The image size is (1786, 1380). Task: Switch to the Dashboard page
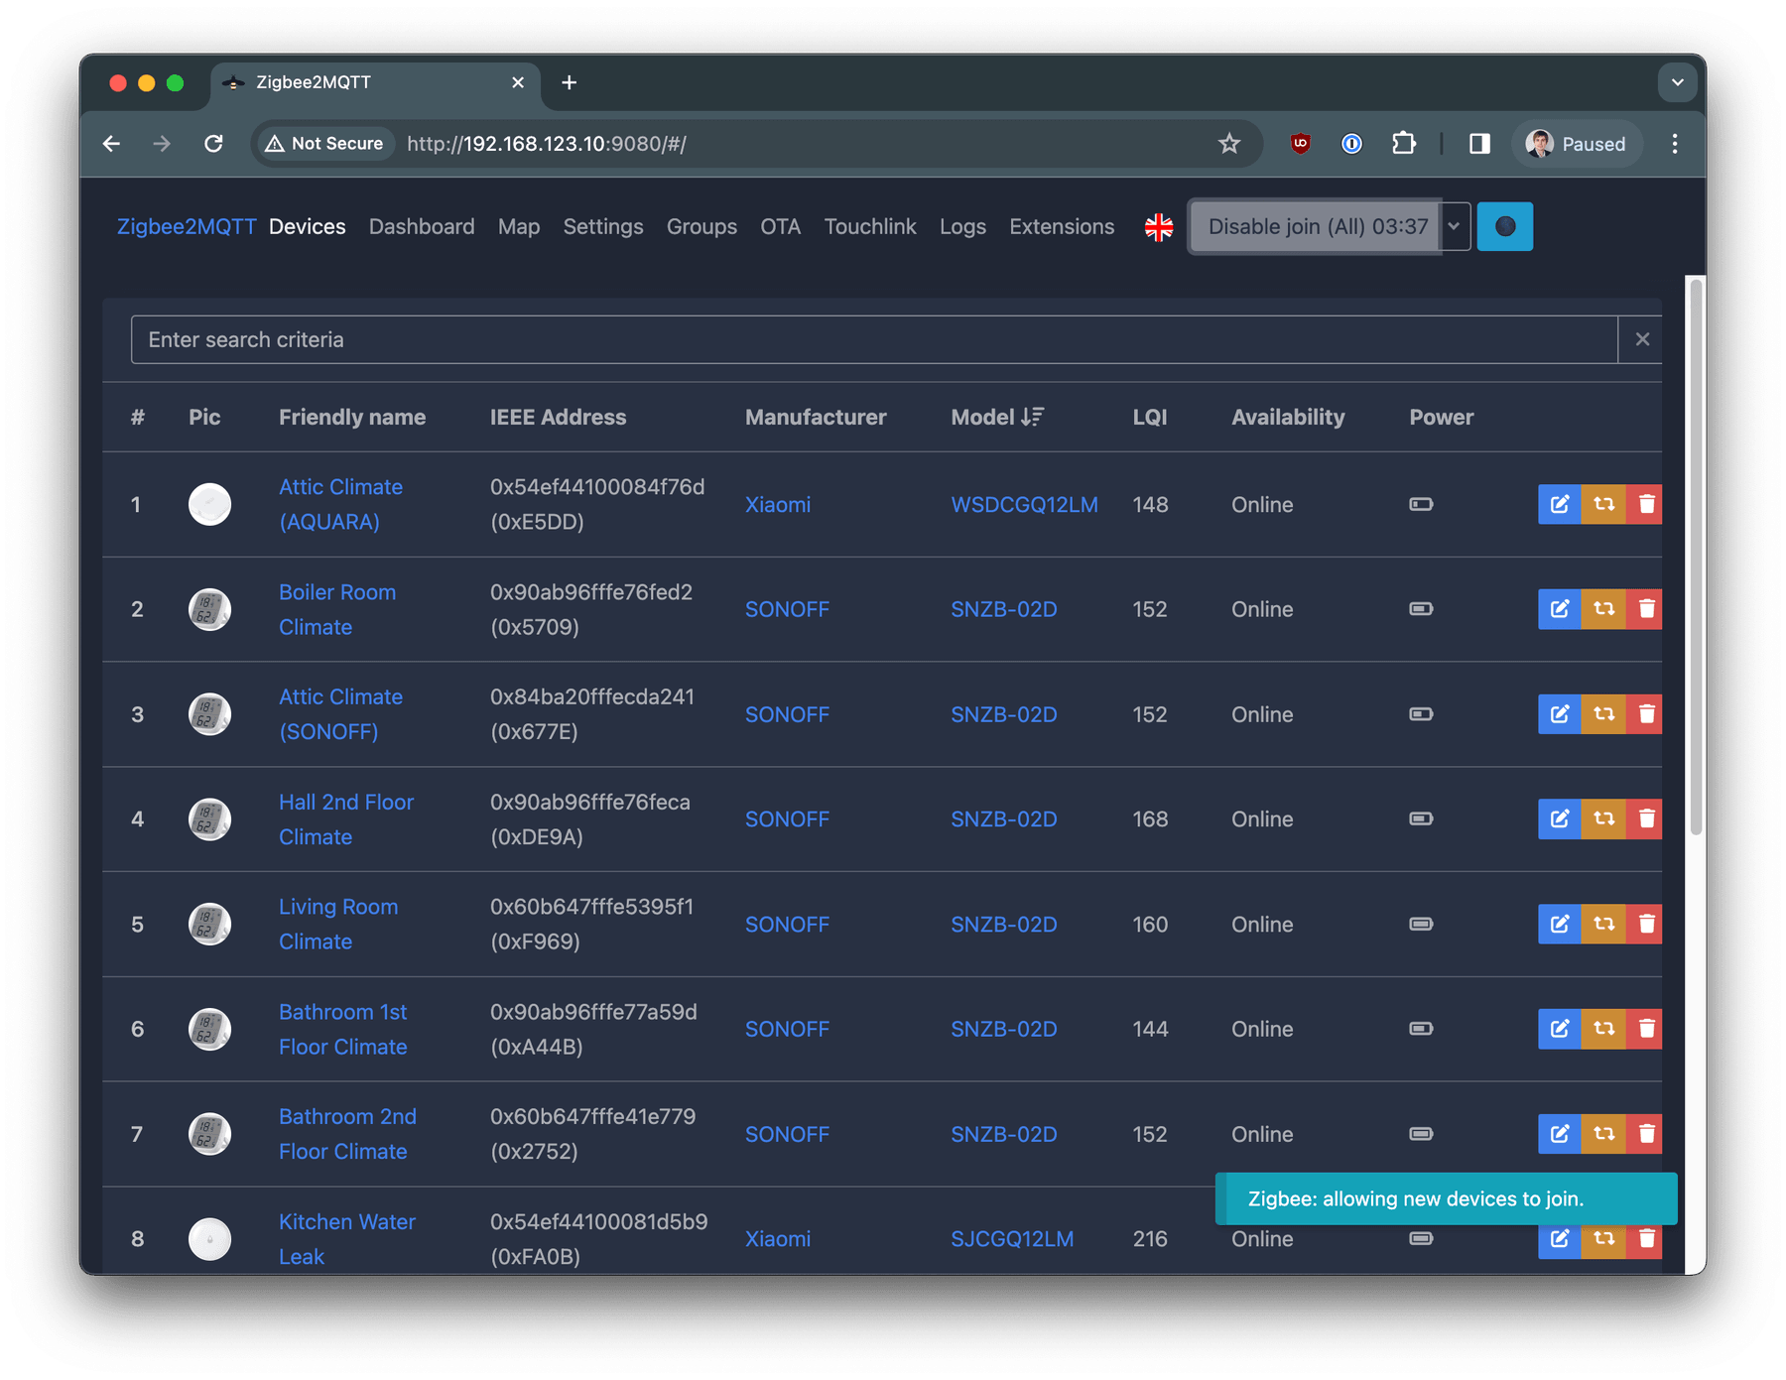421,226
